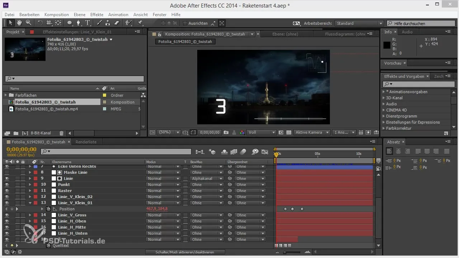Open Arbeitsbereich Standard workspace dropdown
This screenshot has height=258, width=459.
pos(359,23)
